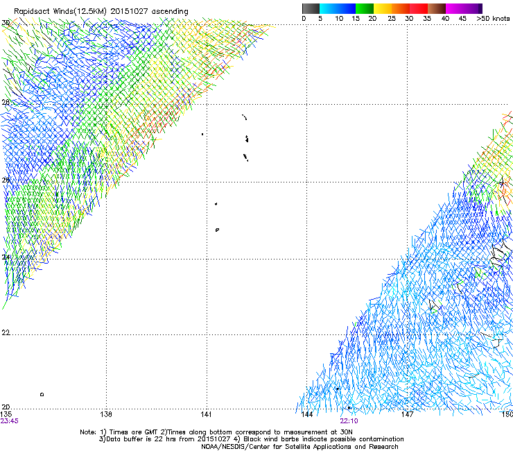Click the 141 longitude label
Image resolution: width=513 pixels, height=451 pixels.
coord(206,415)
